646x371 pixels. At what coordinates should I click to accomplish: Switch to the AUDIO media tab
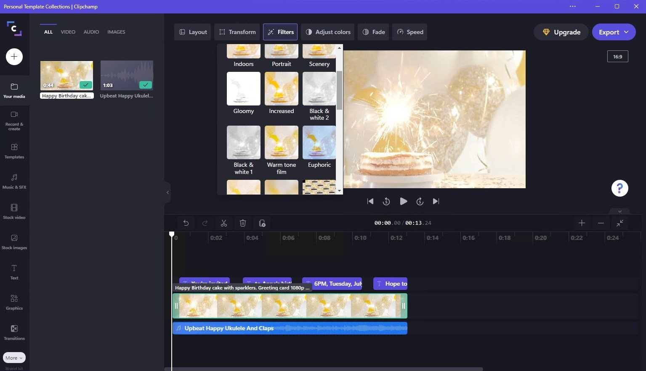[x=91, y=32]
